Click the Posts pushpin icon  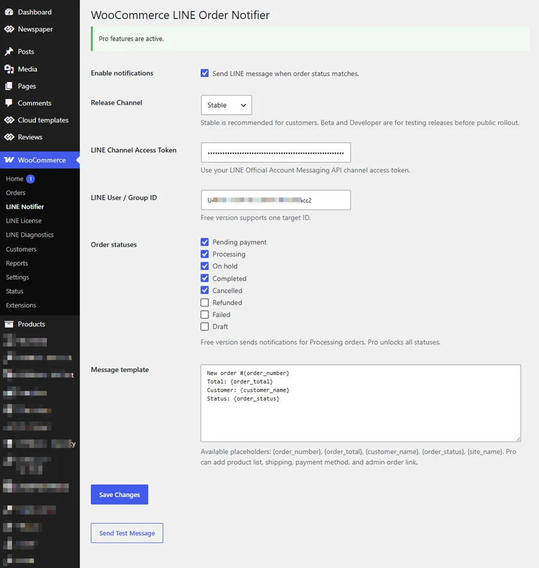9,52
